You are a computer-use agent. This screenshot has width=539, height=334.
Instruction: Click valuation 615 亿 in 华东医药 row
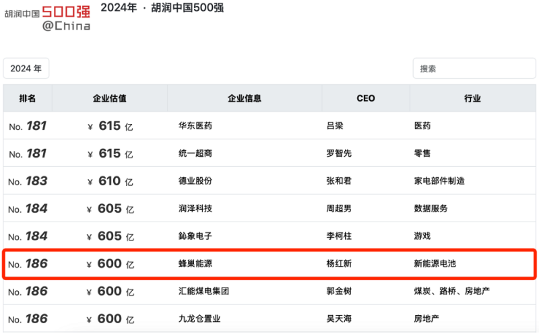(x=110, y=126)
